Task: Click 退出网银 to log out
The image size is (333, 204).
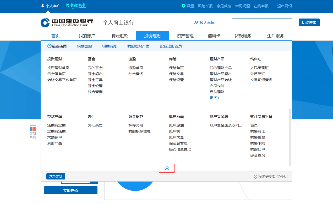Action: coord(285,6)
